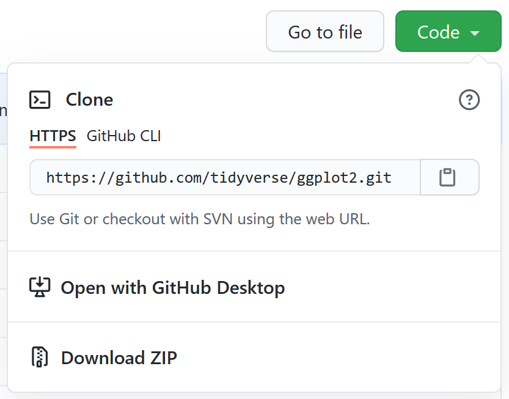Click the 'Code' label text on green button
Viewport: 509px width, 399px height.
(x=438, y=32)
